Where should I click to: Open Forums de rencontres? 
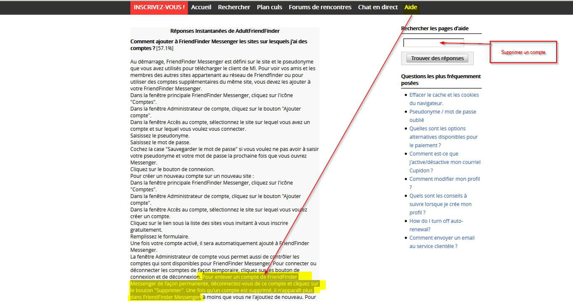click(x=320, y=7)
